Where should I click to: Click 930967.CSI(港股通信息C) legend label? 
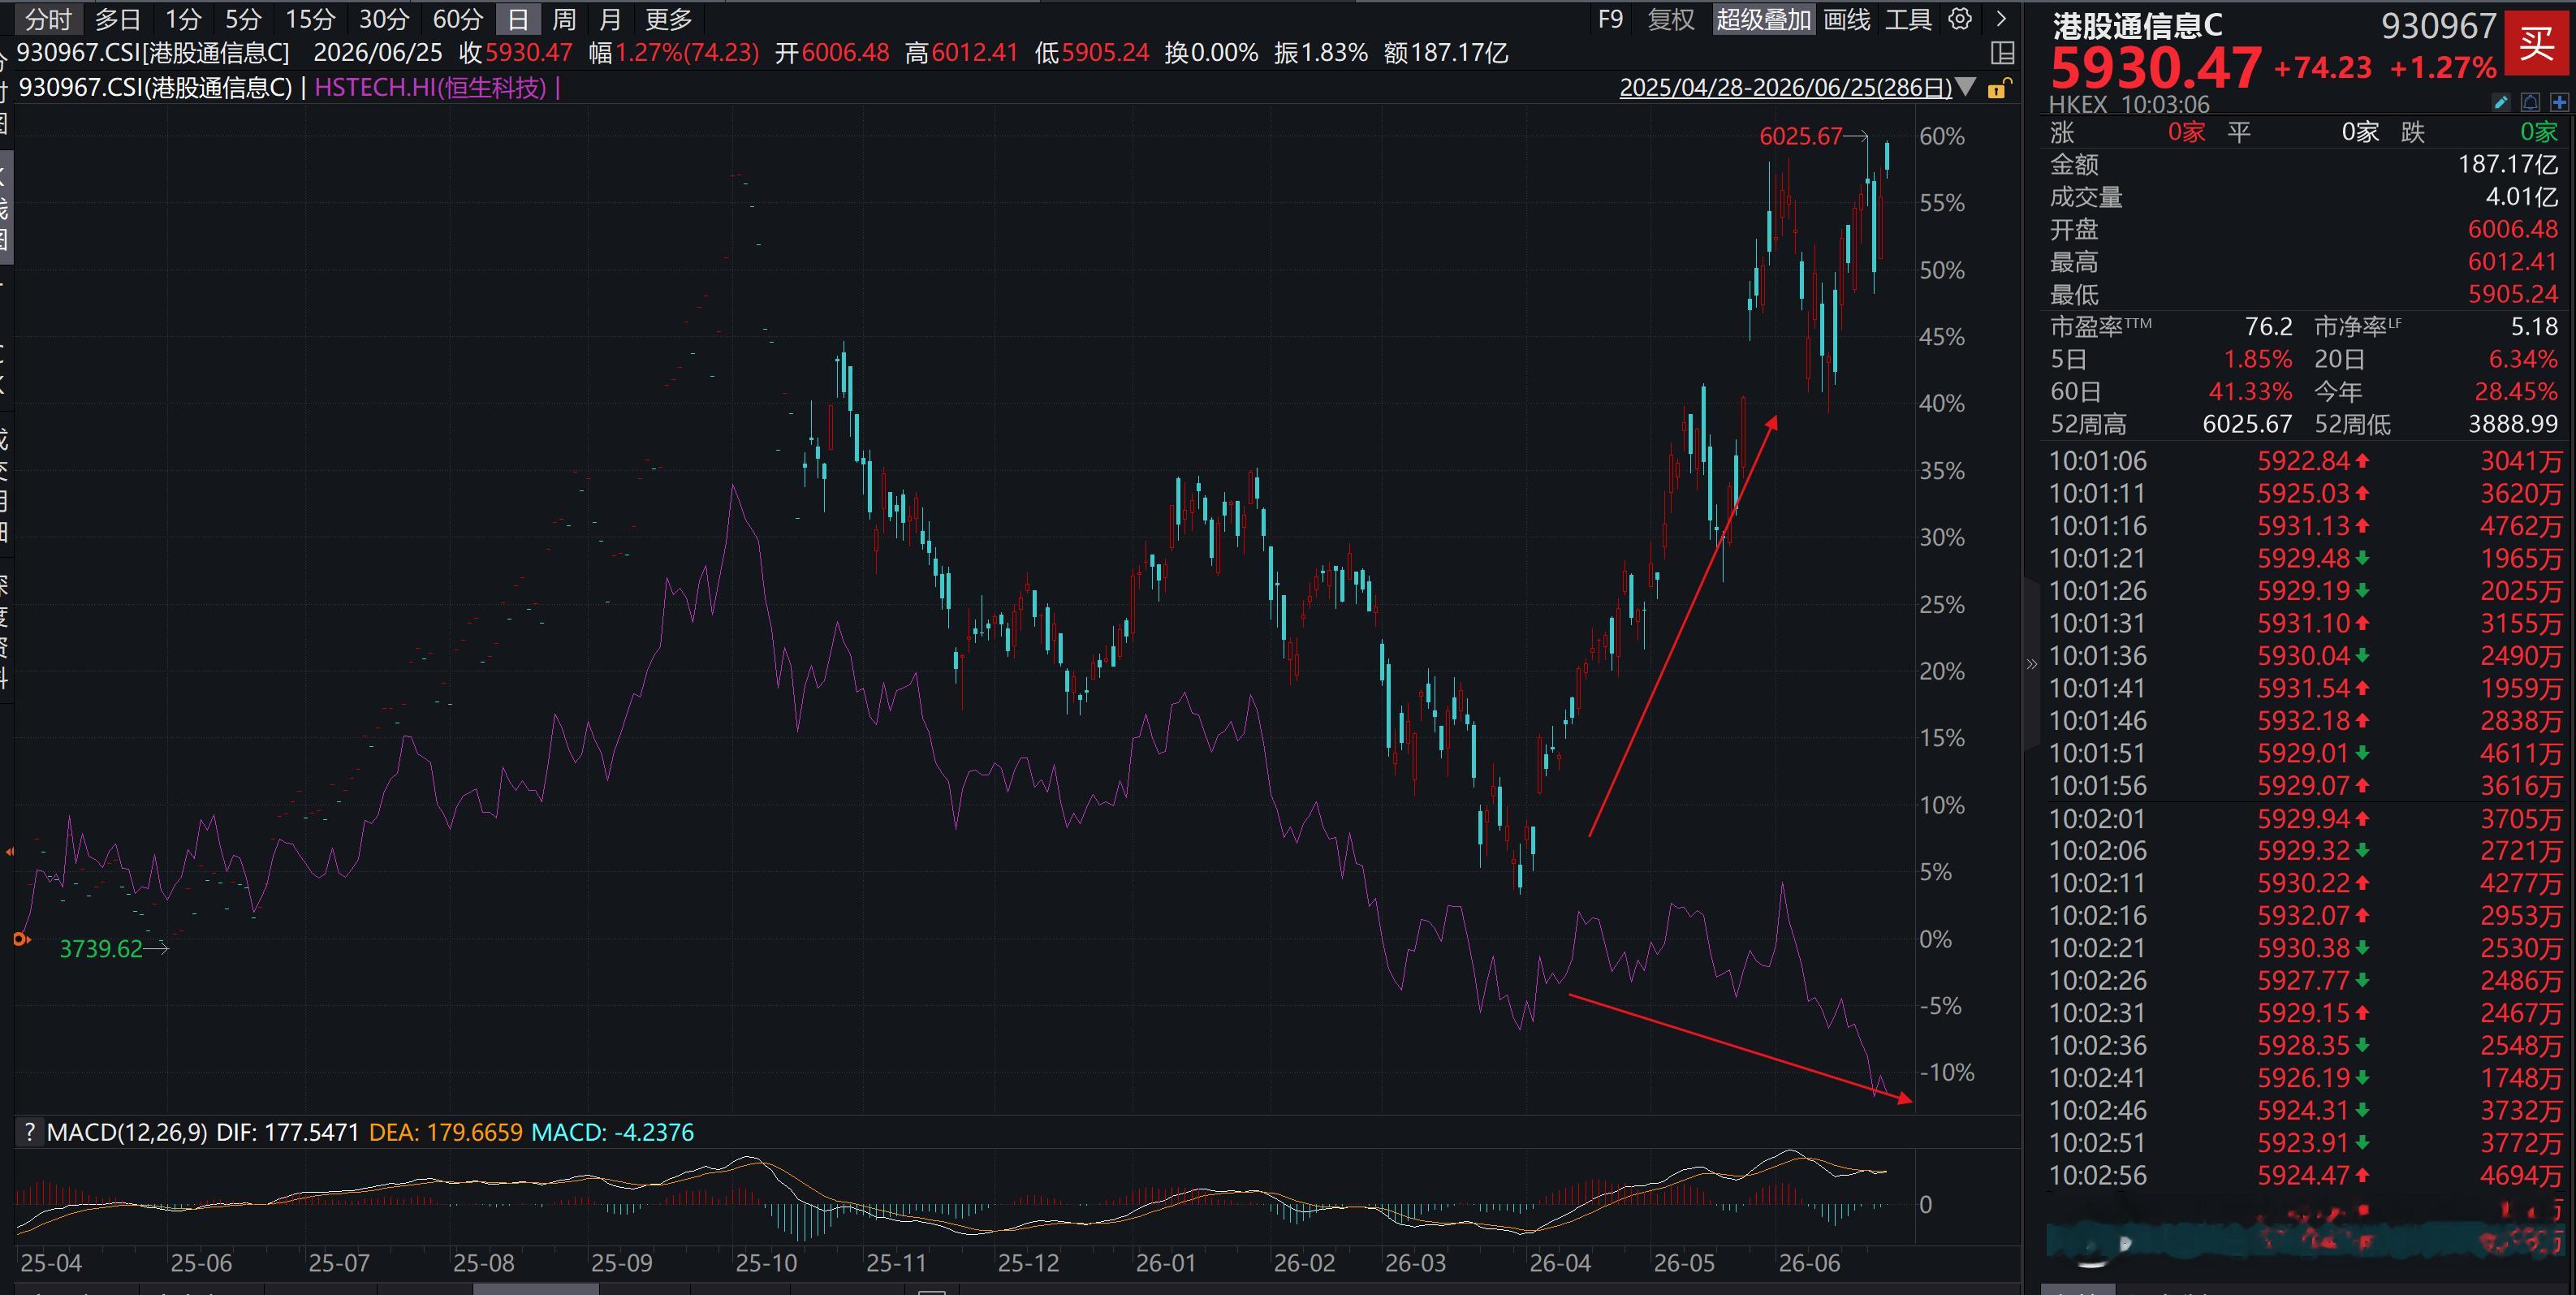point(155,87)
